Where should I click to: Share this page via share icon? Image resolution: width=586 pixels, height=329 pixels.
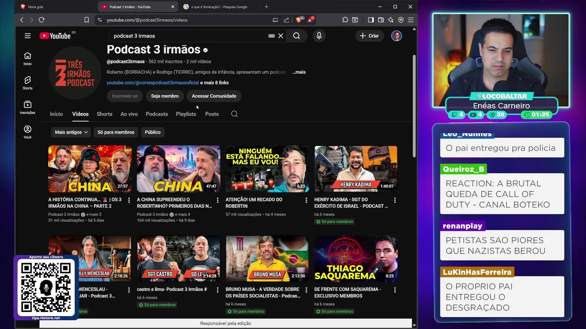286,20
